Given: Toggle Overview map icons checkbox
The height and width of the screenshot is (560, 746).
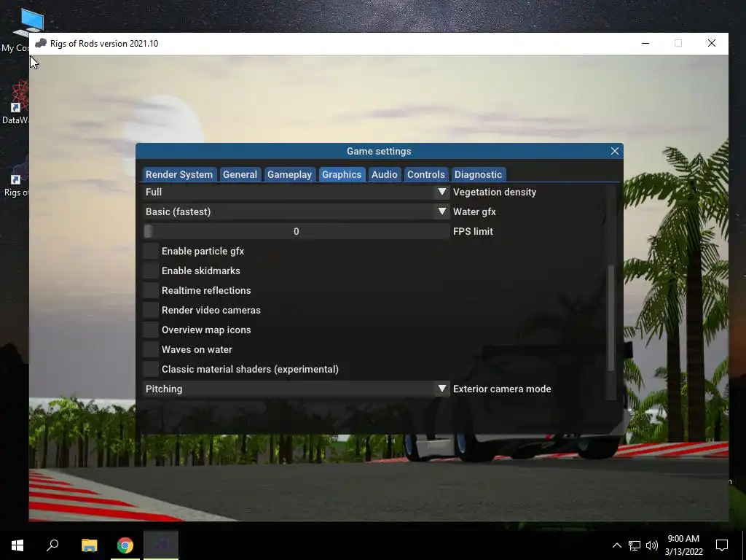Looking at the screenshot, I should (151, 330).
